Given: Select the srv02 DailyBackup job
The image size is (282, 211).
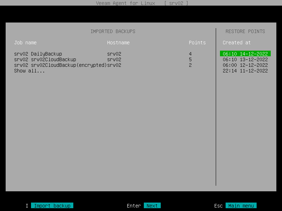Looking at the screenshot, I should pyautogui.click(x=37, y=54).
